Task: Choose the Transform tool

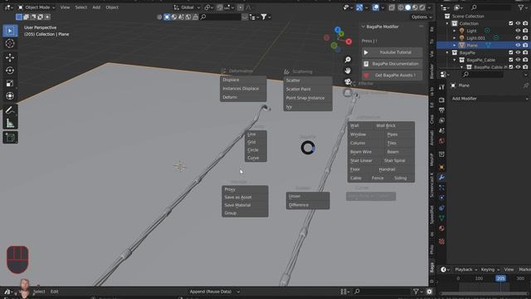Action: point(10,96)
